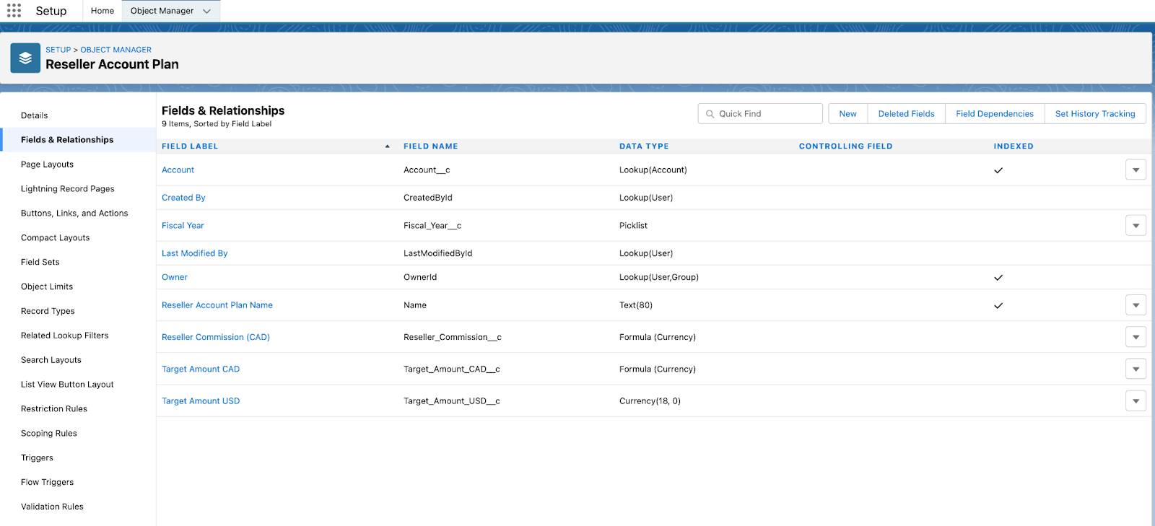Toggle sort arrow on Field Label column
Viewport: 1155px width, 526px height.
tap(388, 146)
